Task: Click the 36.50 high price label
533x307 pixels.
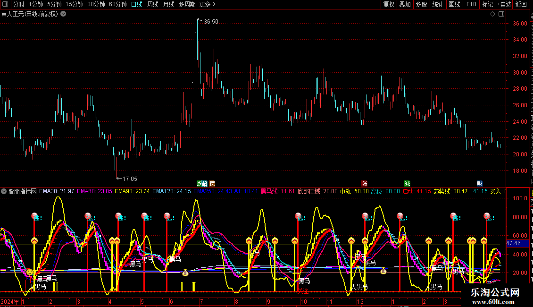Action: [x=211, y=21]
